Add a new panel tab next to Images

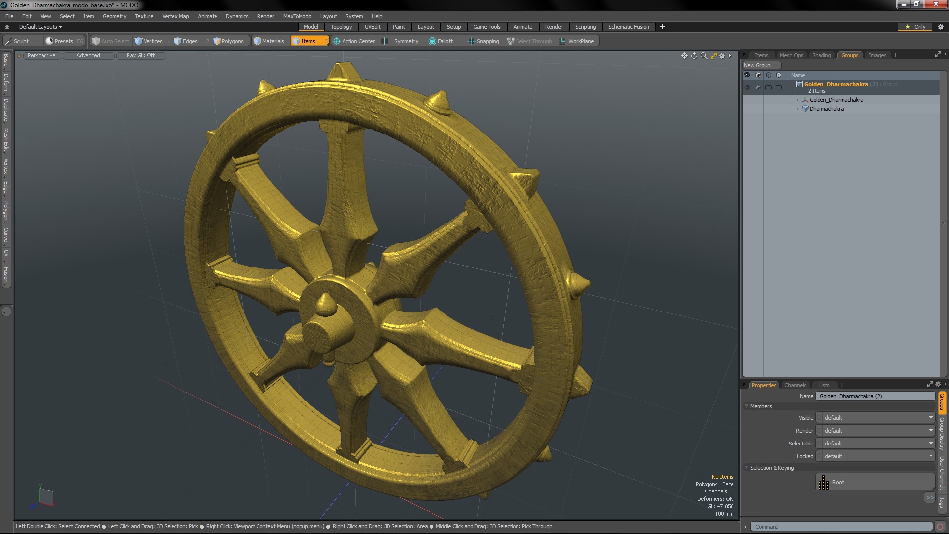(895, 55)
